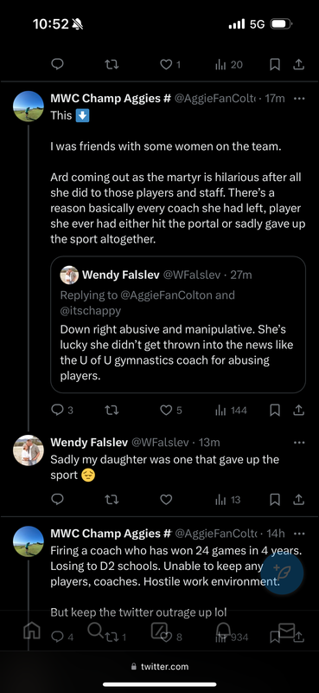
Task: Go to Home tab in bottom navigation
Action: tap(32, 631)
